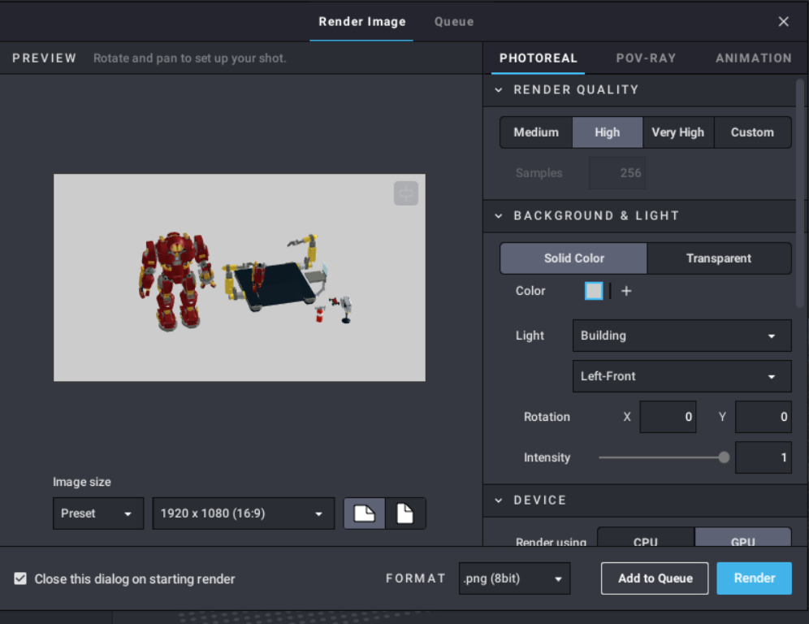Collapse the Device section
Image resolution: width=809 pixels, height=624 pixels.
tap(499, 500)
